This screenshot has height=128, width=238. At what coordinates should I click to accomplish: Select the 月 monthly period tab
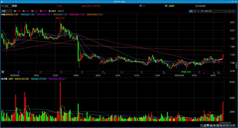[x=199, y=11]
